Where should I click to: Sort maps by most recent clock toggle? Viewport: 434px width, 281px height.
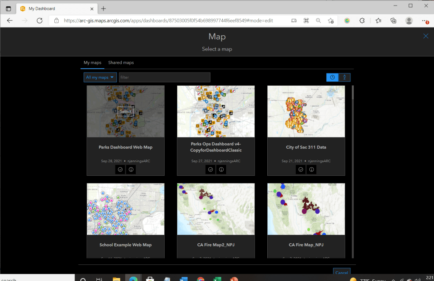point(332,77)
